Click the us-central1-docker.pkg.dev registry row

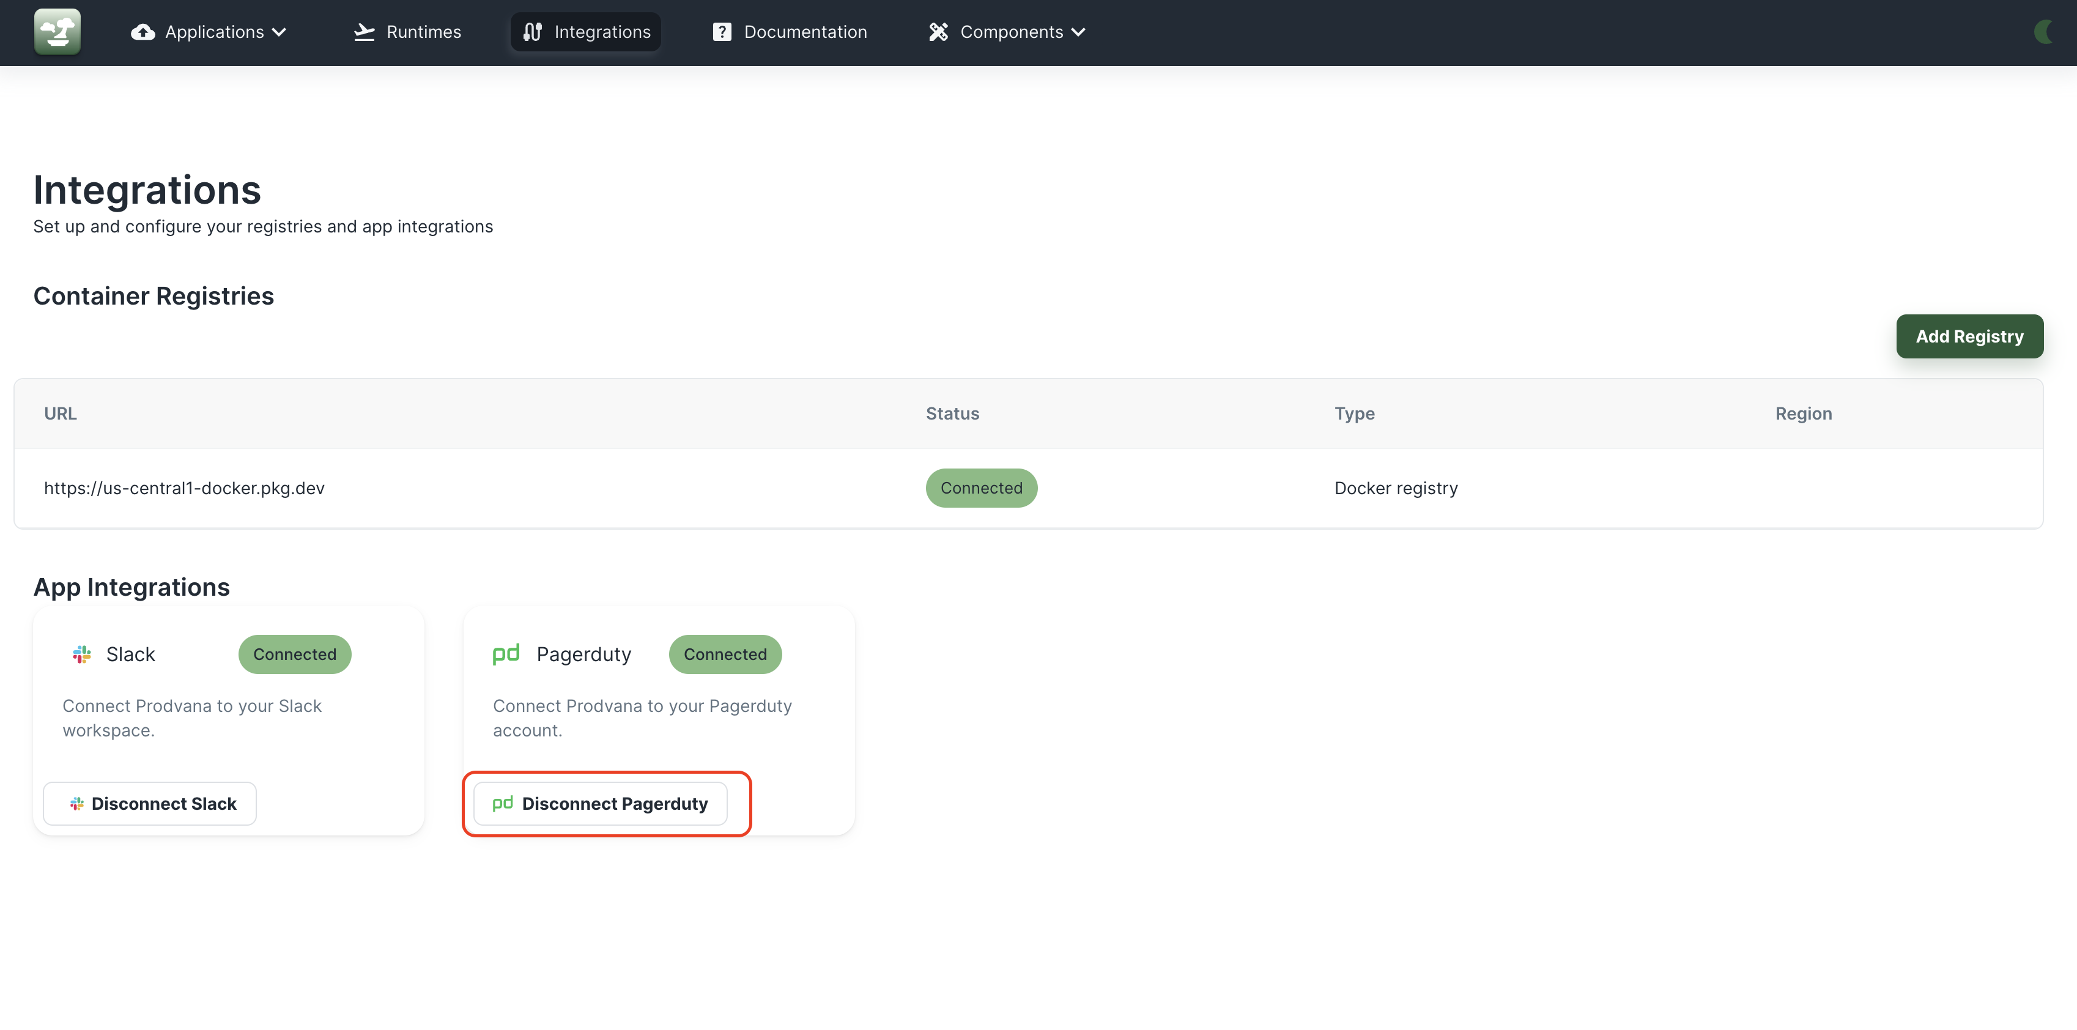[x=185, y=488]
